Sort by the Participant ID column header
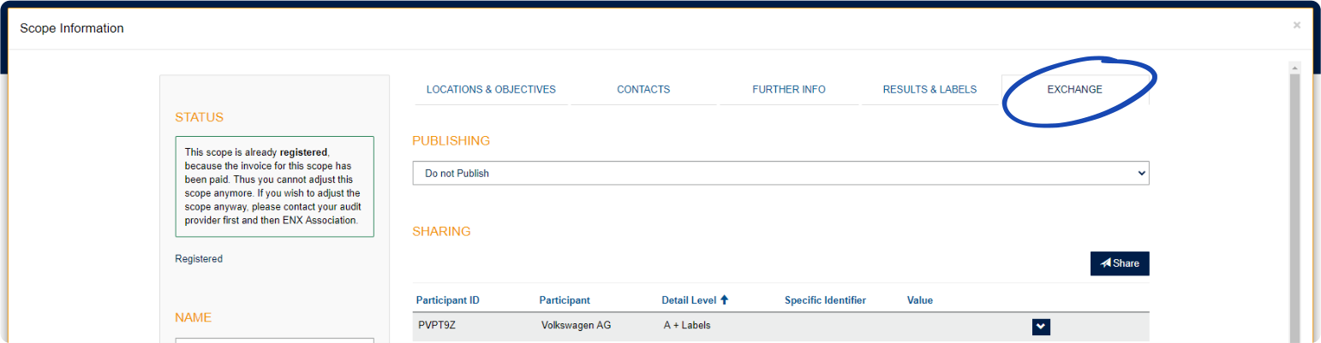 (448, 300)
